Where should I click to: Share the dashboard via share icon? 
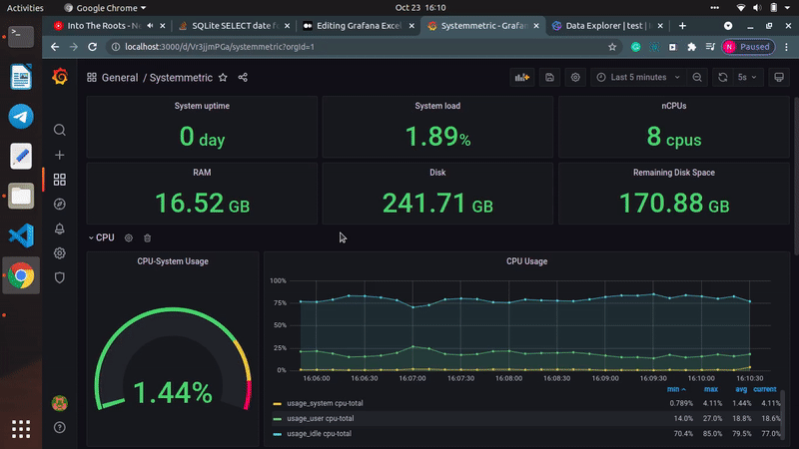(x=243, y=77)
